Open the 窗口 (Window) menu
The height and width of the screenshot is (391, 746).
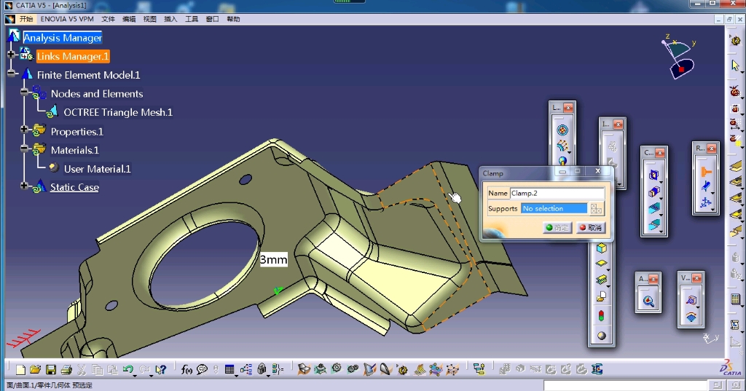(x=212, y=19)
